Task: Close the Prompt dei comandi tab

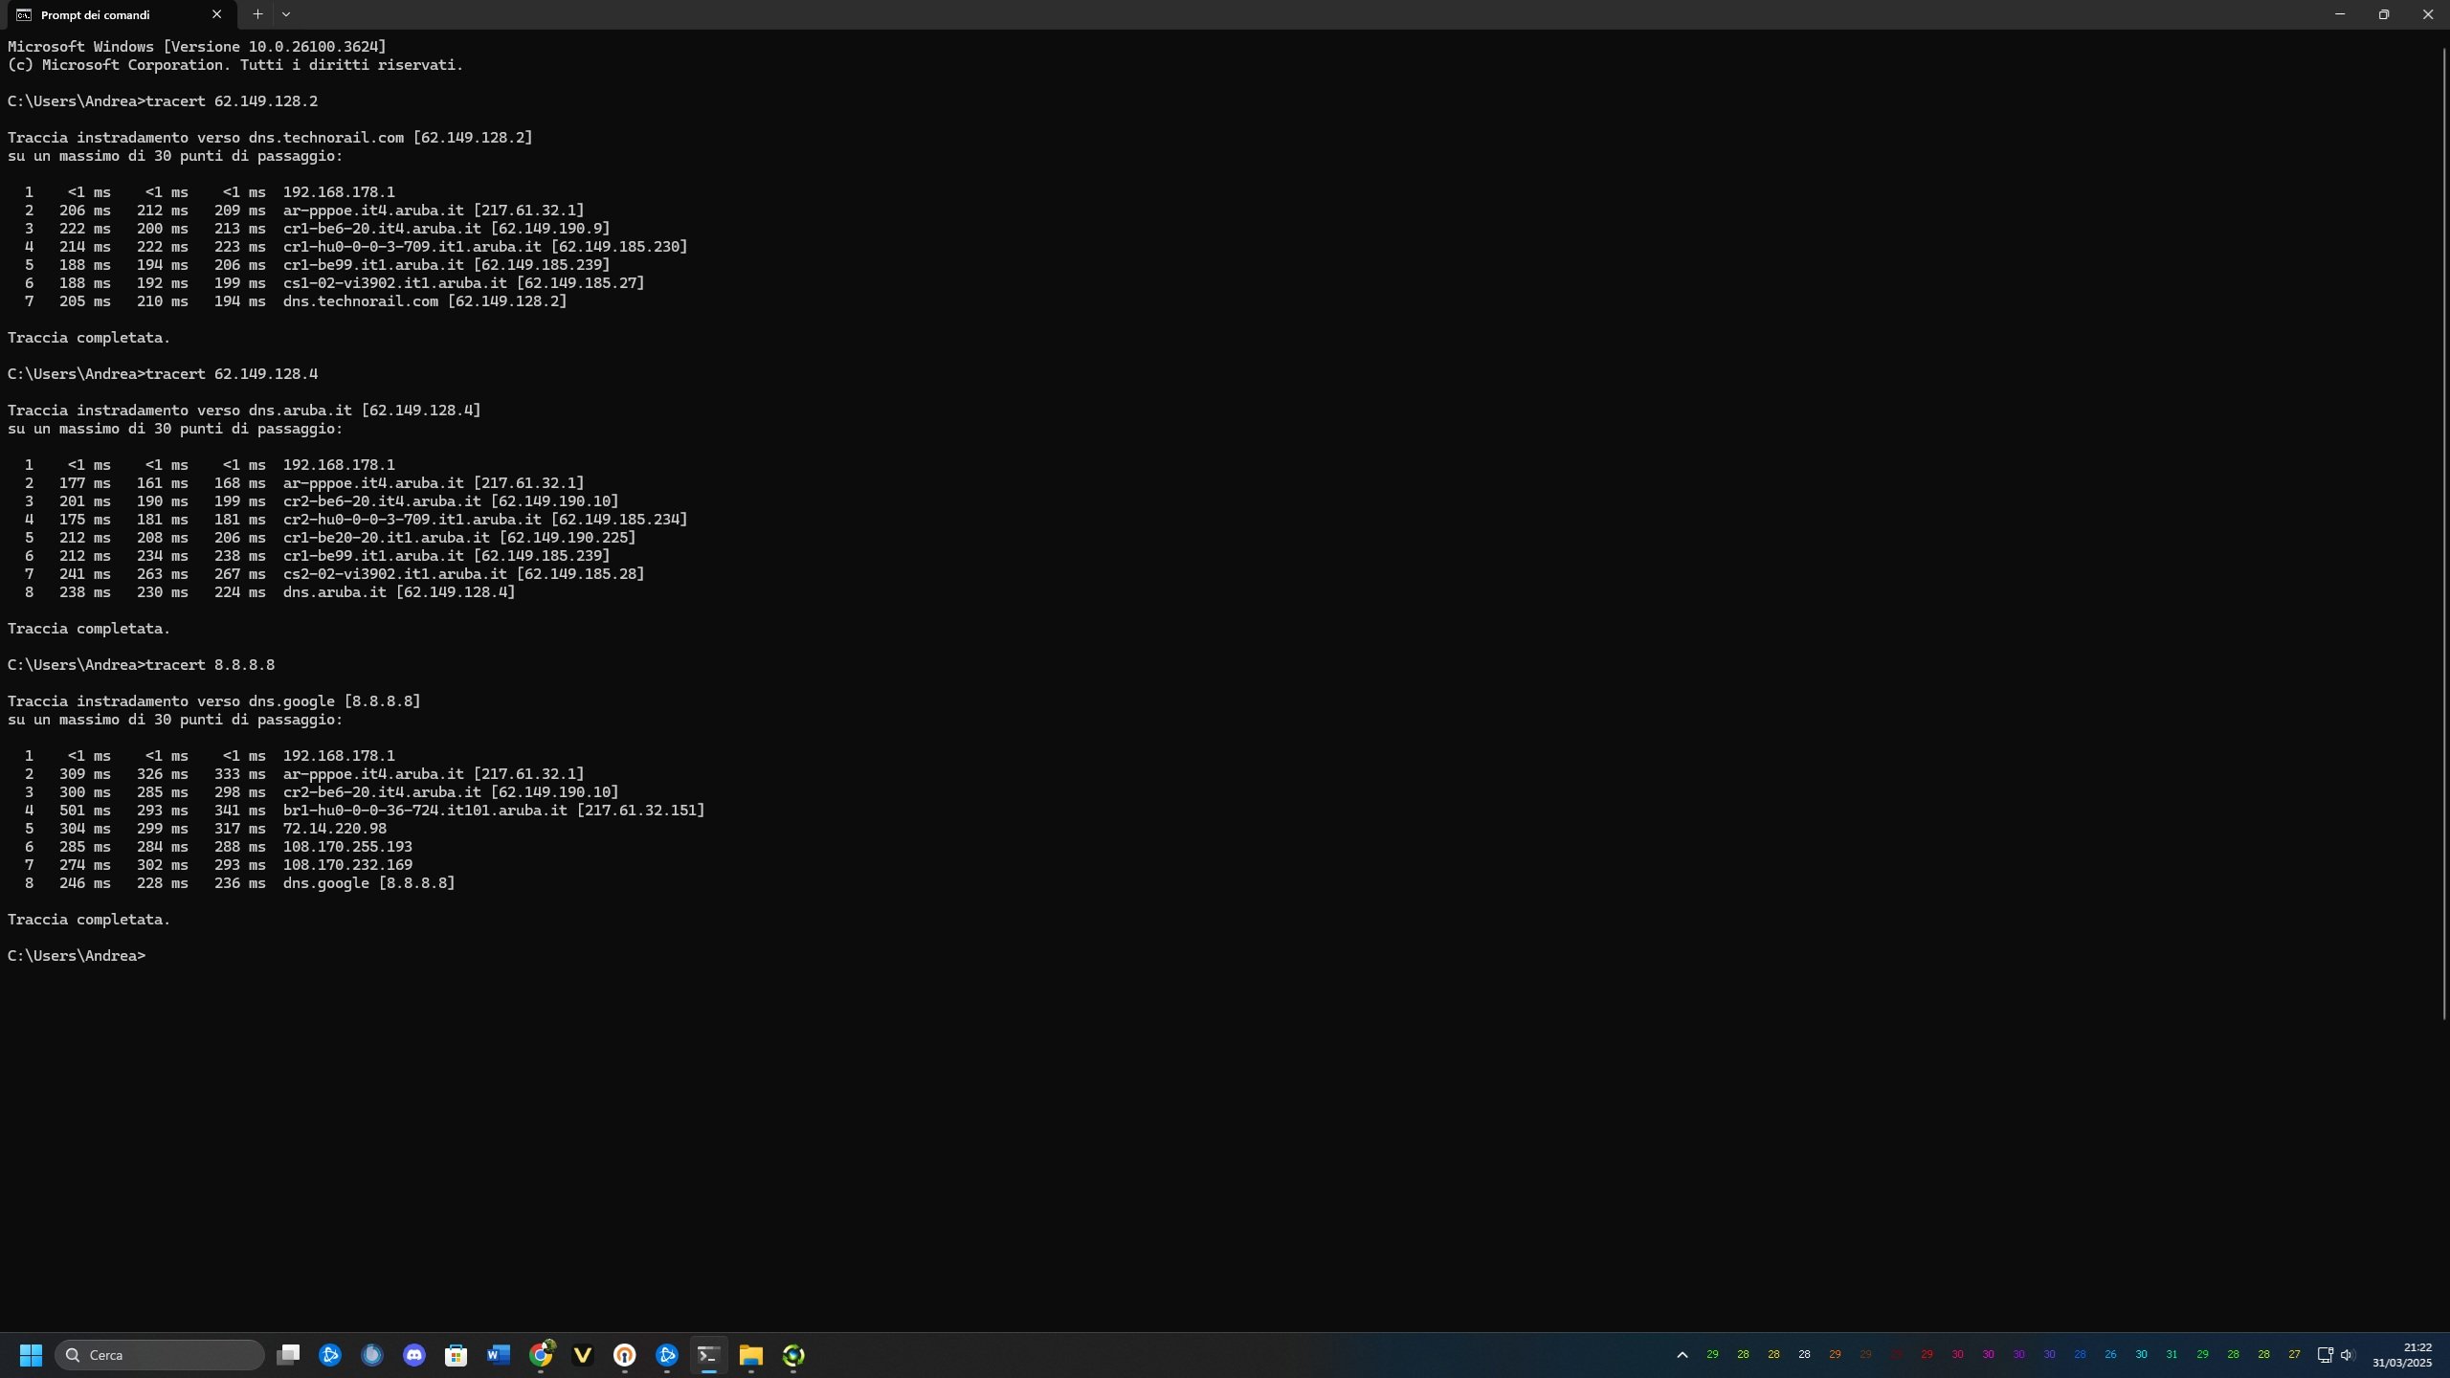Action: coord(216,14)
